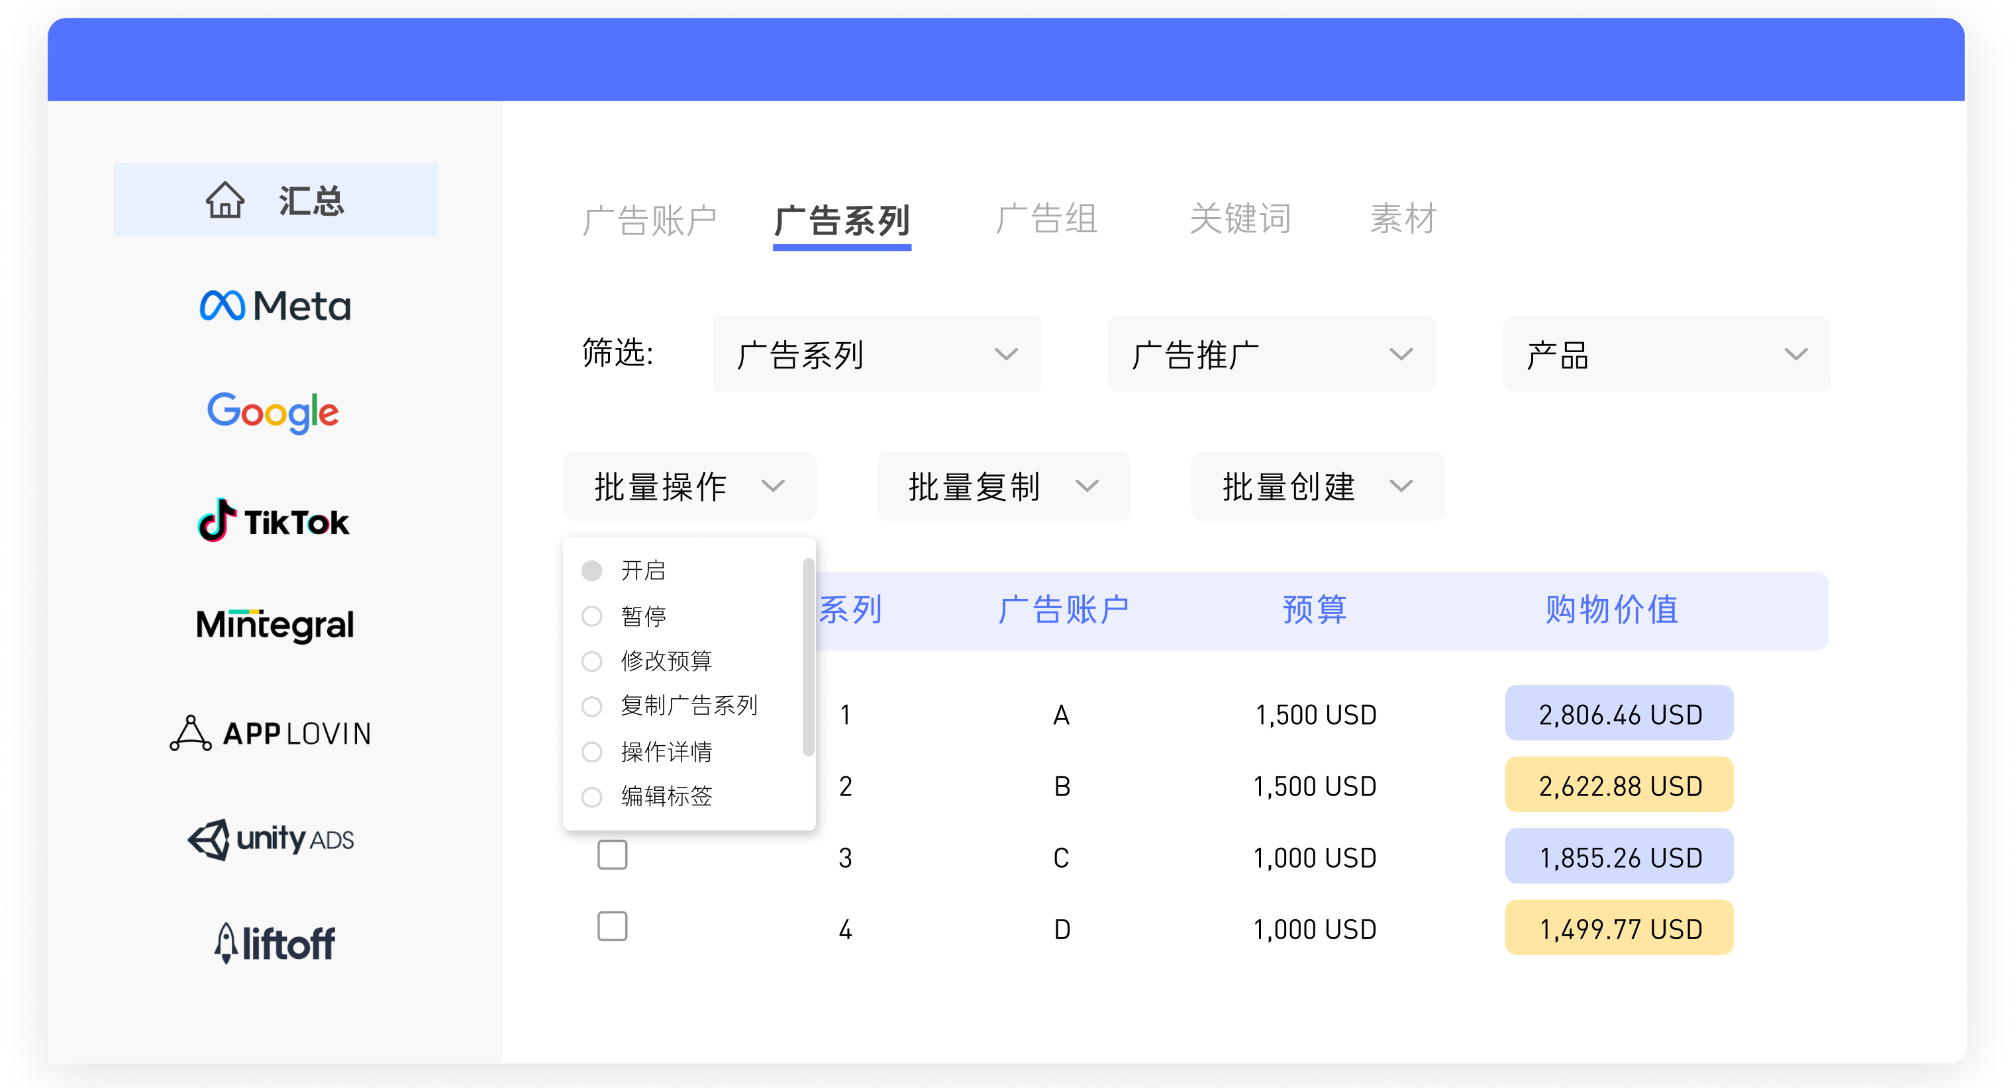Select the Liftoff platform
This screenshot has height=1088, width=2016.
pos(274,942)
